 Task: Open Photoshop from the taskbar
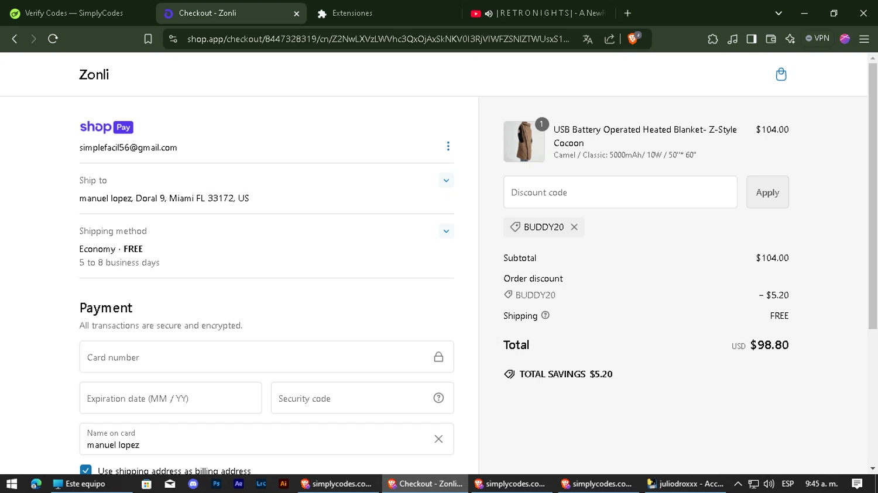point(216,484)
